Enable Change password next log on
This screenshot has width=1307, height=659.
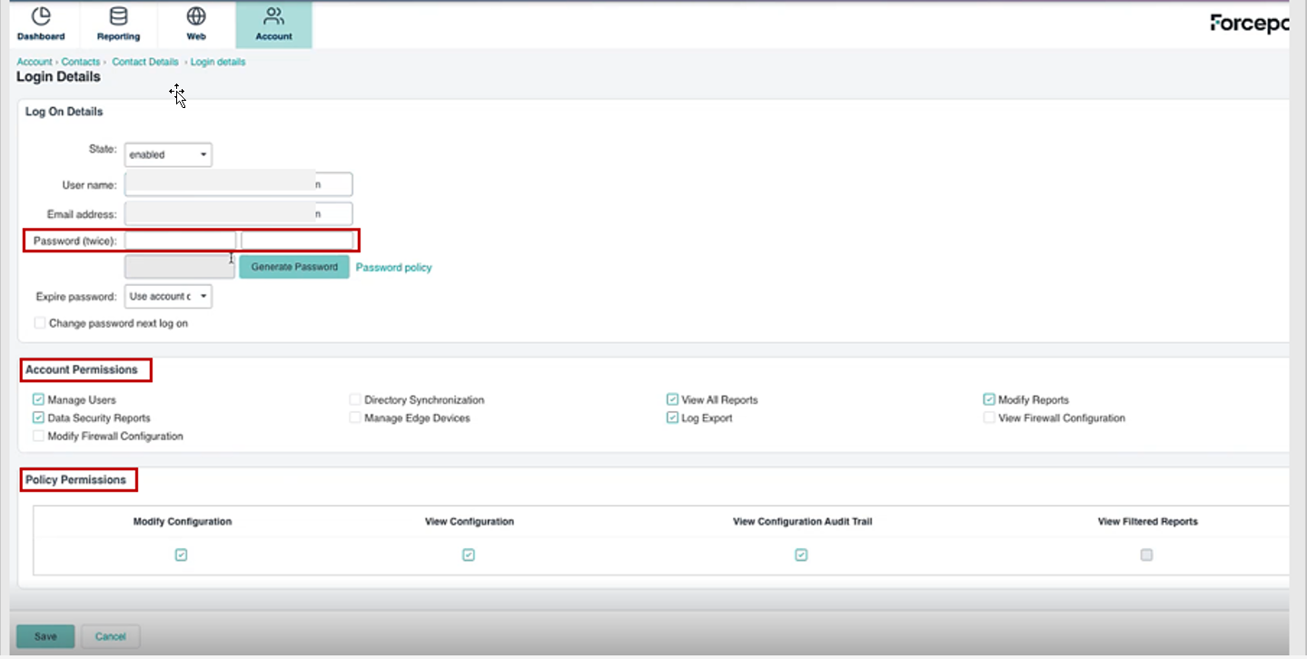39,322
